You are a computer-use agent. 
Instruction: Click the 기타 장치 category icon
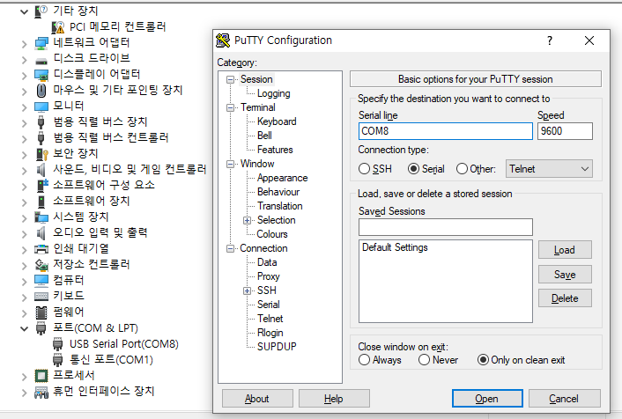click(41, 11)
